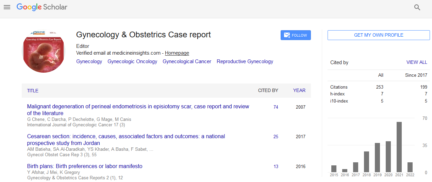Follow this Scholar profile
The height and width of the screenshot is (182, 432).
[295, 35]
